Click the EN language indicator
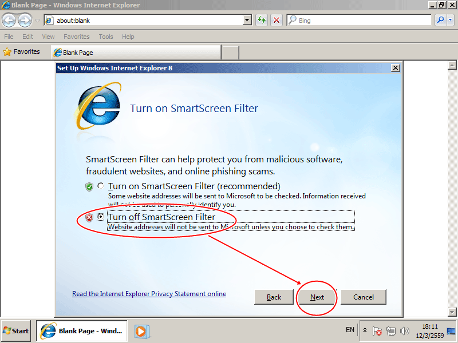 (350, 330)
